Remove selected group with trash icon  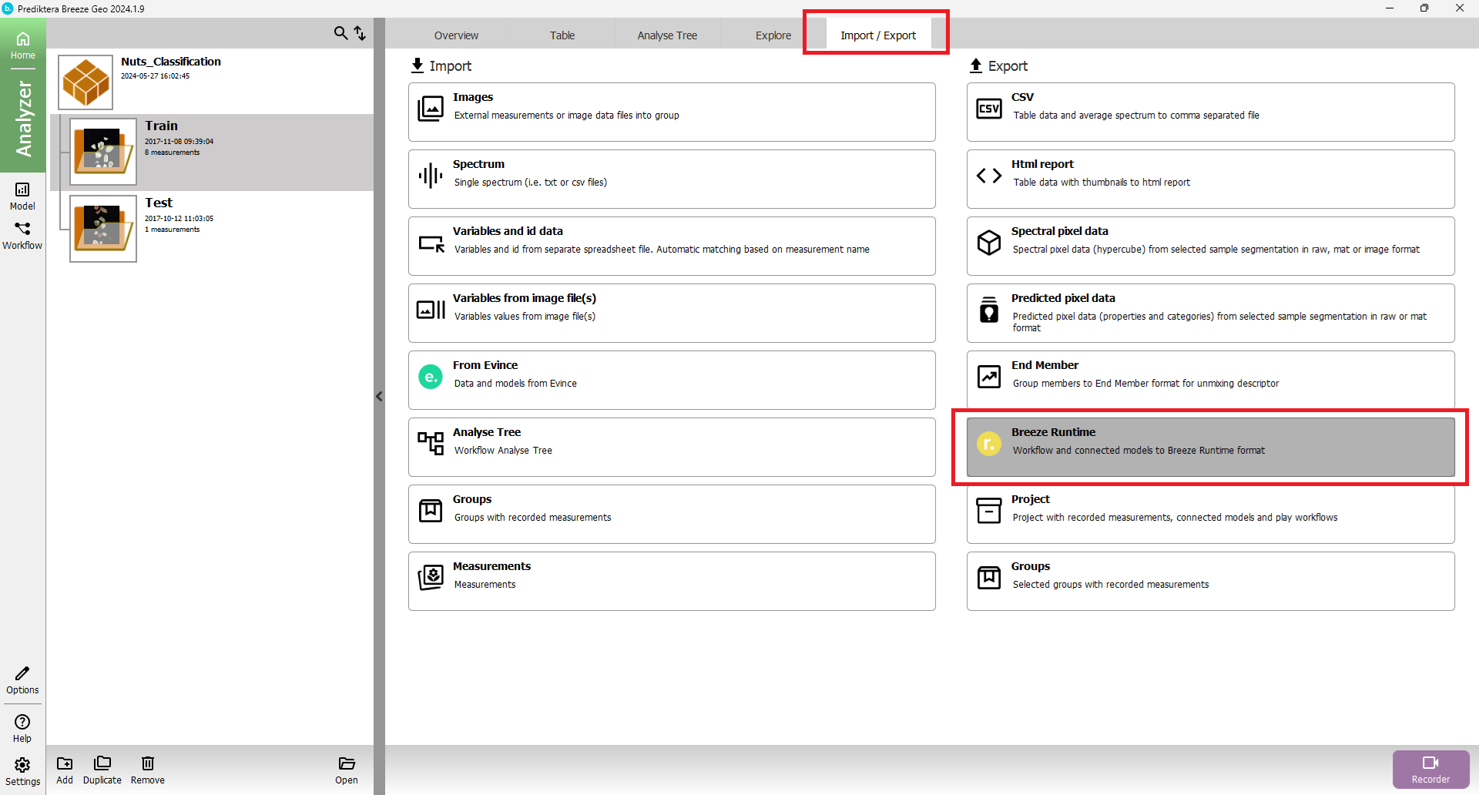[147, 769]
